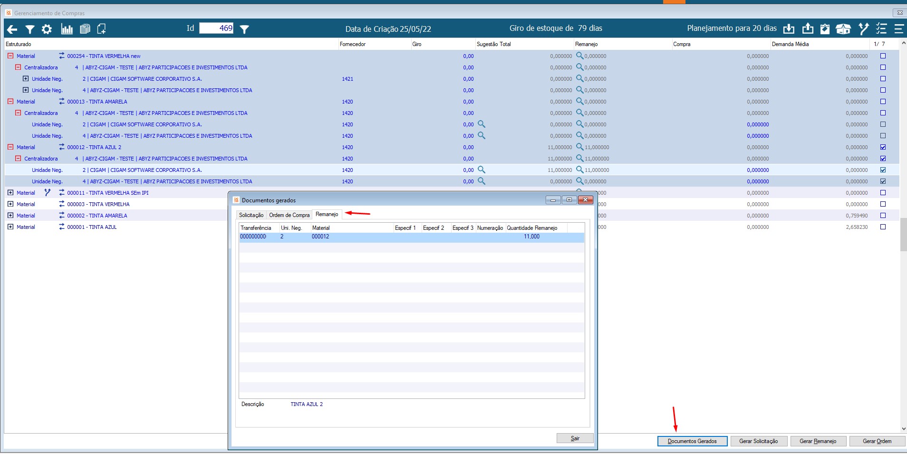Click the clipboard icon in top toolbar
Image resolution: width=907 pixels, height=454 pixels.
(825, 29)
